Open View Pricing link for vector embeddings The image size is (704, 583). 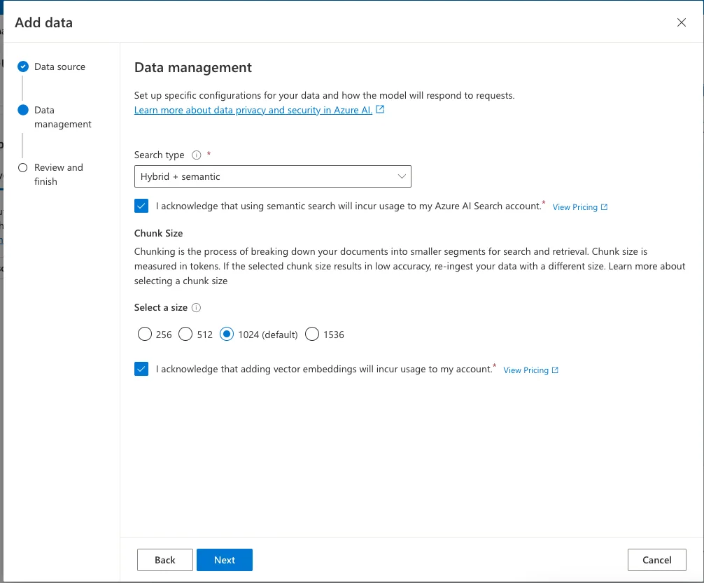[526, 370]
